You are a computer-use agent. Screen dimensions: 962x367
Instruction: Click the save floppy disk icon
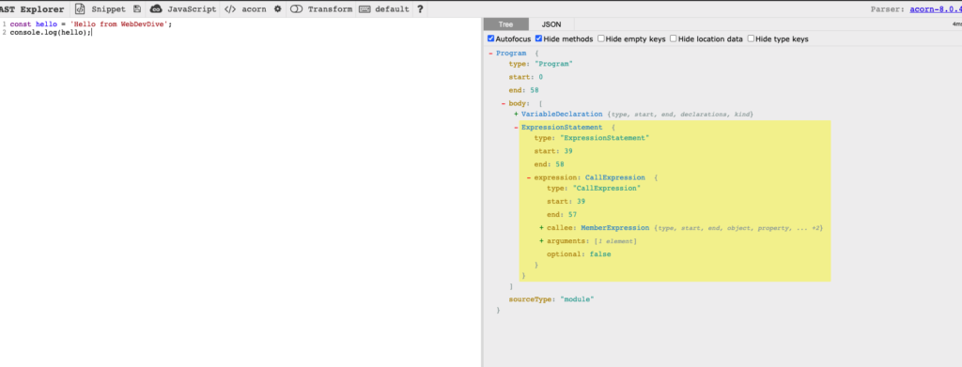click(x=137, y=9)
